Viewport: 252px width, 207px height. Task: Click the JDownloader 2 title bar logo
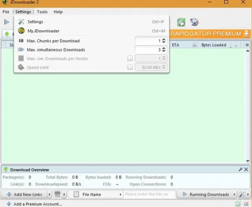coord(5,2)
